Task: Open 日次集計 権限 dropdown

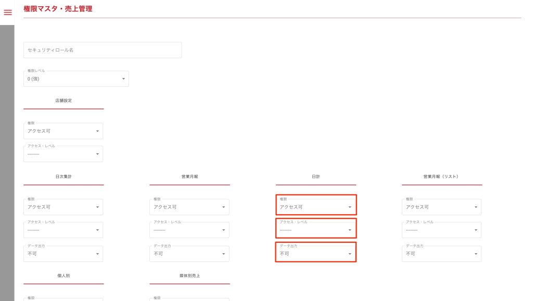Action: 63,207
